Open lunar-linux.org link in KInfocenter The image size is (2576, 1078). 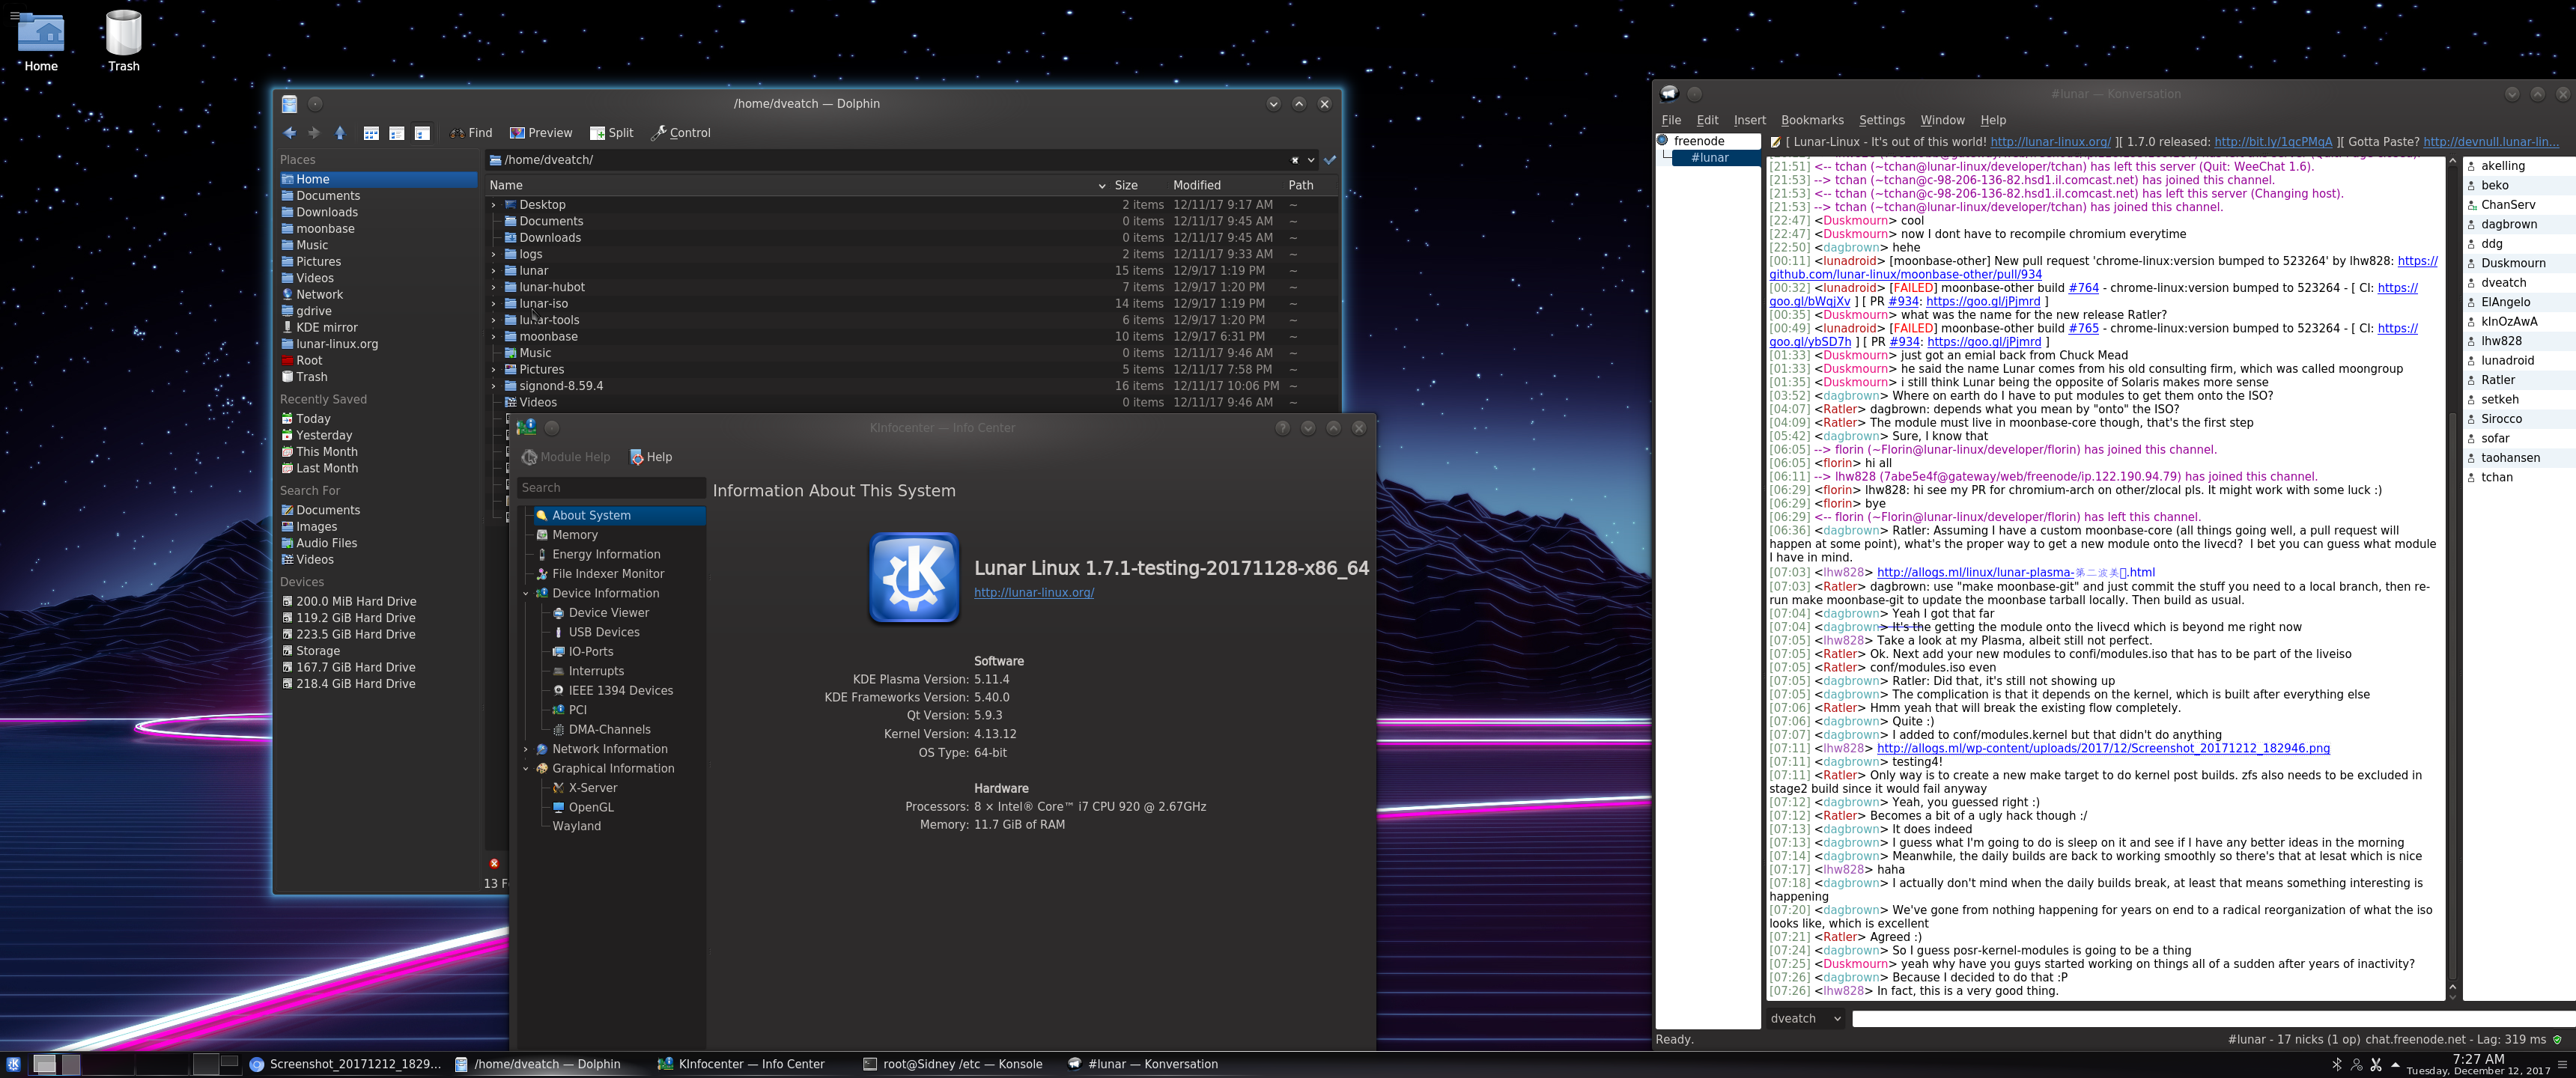(1034, 593)
